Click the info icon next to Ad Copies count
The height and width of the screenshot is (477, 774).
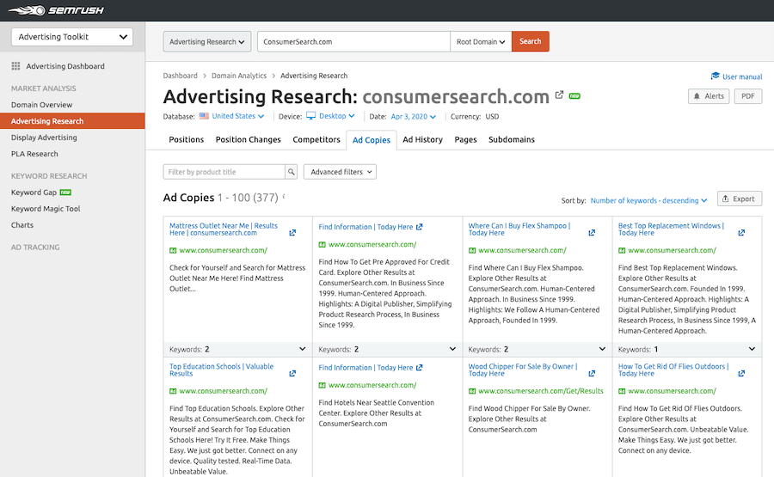coord(284,196)
